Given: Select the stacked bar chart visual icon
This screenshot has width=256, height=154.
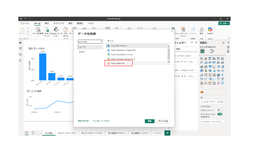Looking at the screenshot, I should pos(202,58).
